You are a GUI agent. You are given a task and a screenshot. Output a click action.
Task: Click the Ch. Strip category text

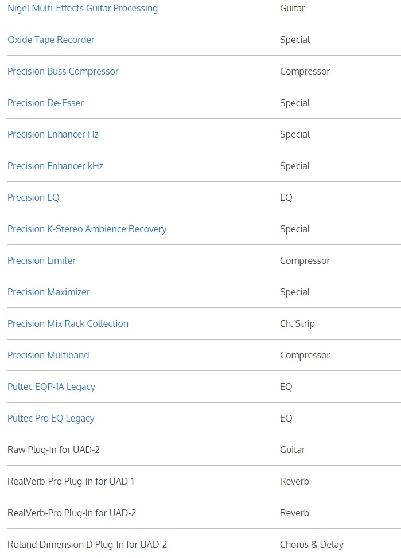coord(297,324)
